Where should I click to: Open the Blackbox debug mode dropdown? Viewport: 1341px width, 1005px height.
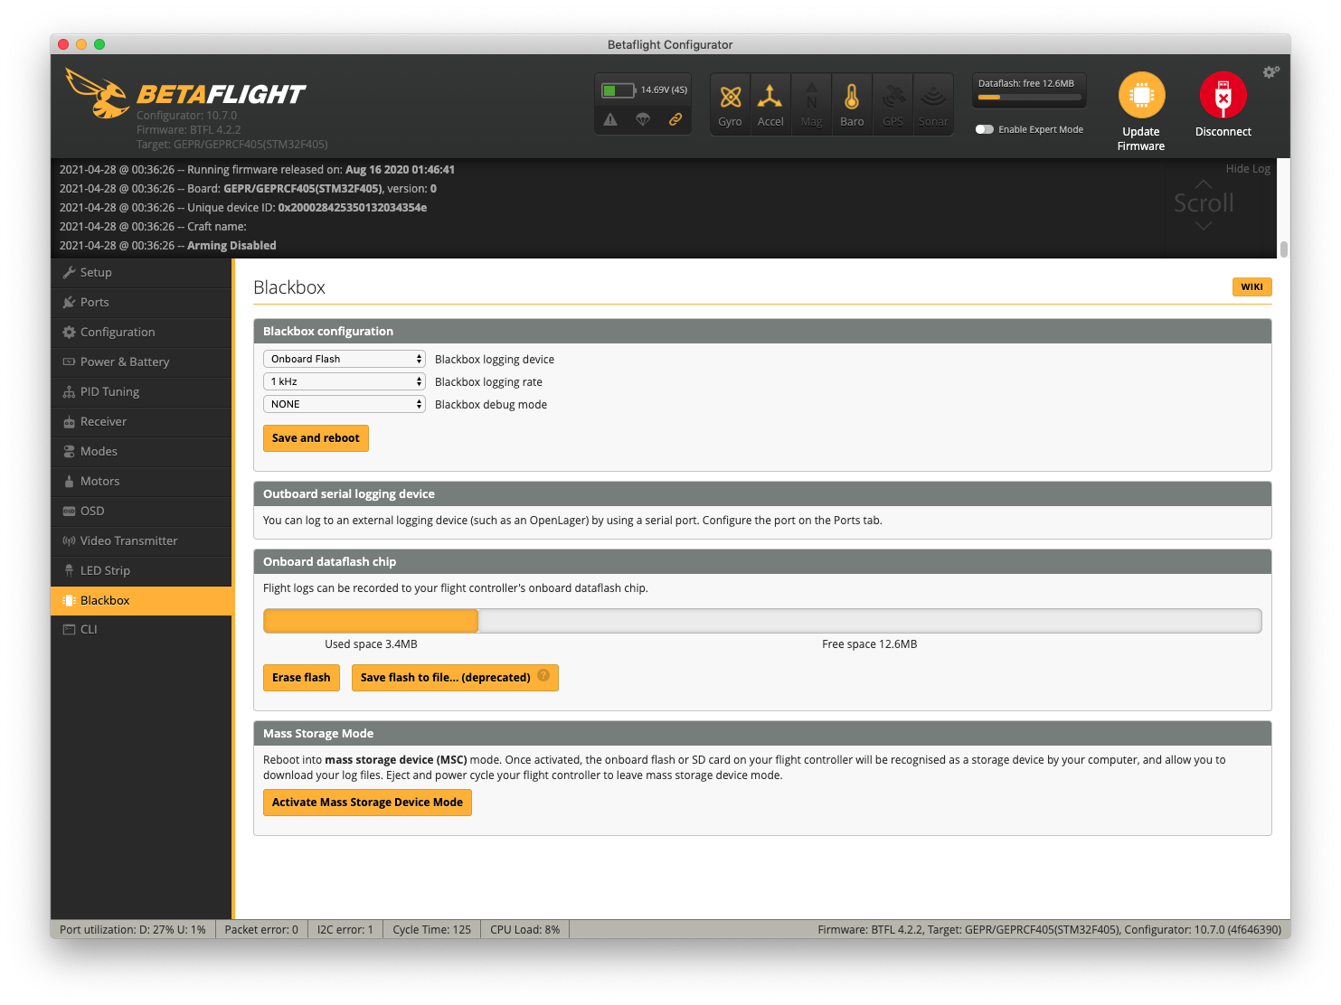point(345,404)
